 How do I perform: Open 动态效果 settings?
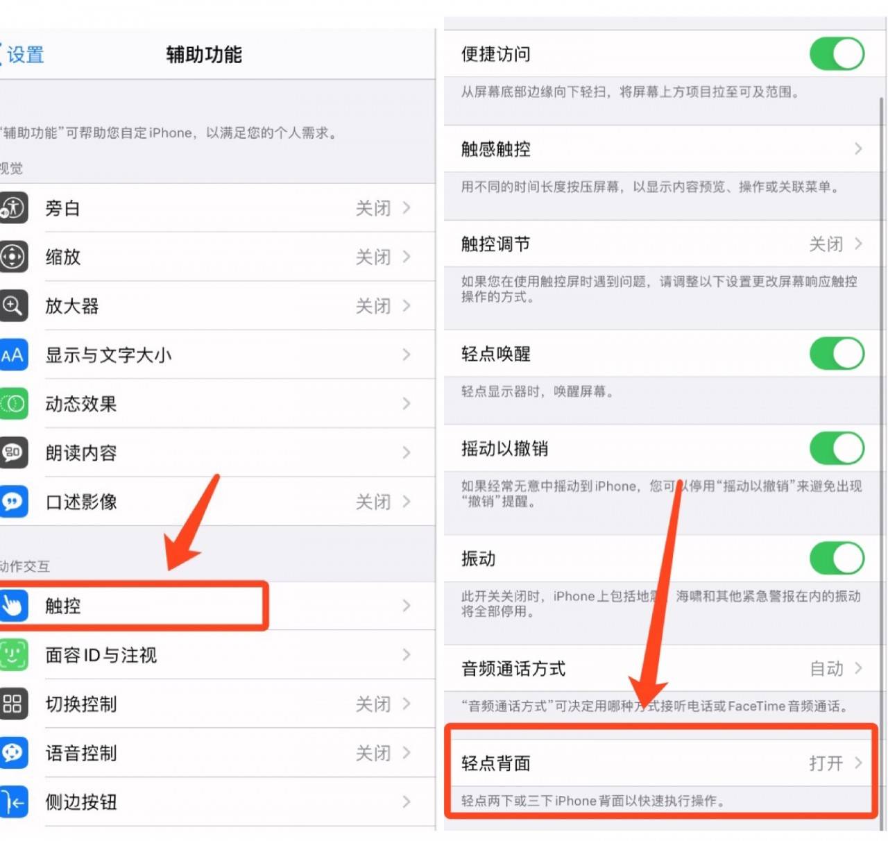[217, 403]
